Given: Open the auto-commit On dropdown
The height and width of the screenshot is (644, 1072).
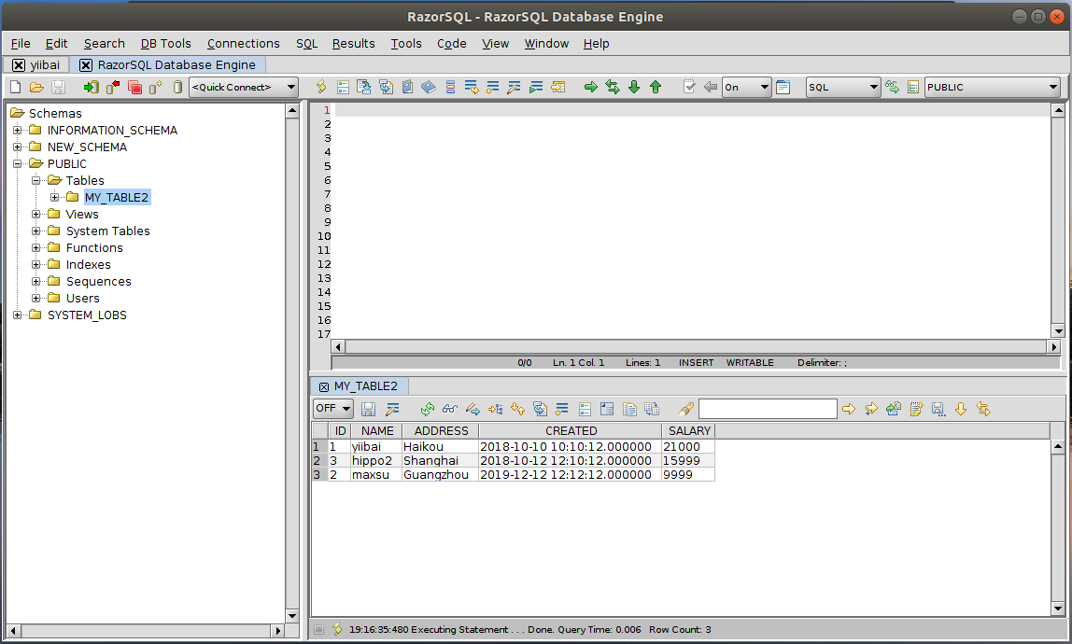Looking at the screenshot, I should tap(746, 87).
